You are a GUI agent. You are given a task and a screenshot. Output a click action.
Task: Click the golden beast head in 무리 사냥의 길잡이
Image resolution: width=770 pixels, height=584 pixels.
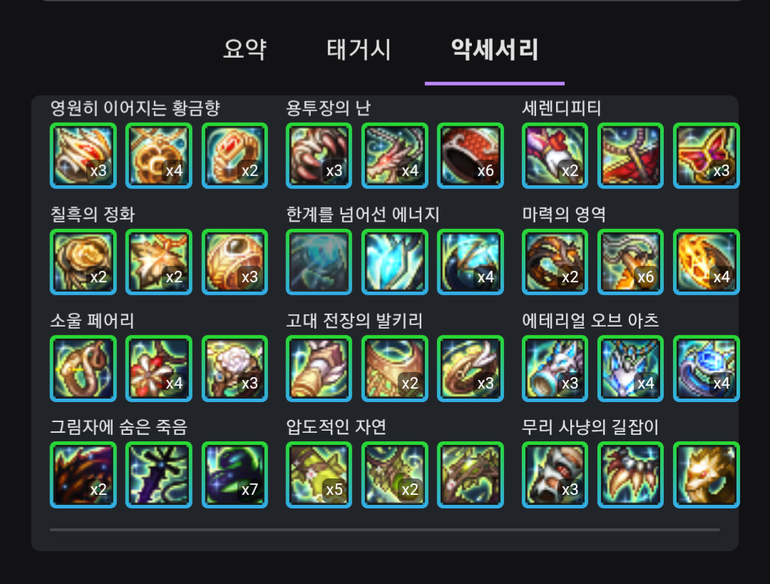(706, 474)
